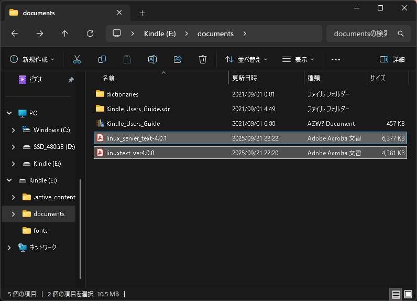Open the more options ellipsis menu
The width and height of the screenshot is (417, 301).
pos(336,60)
